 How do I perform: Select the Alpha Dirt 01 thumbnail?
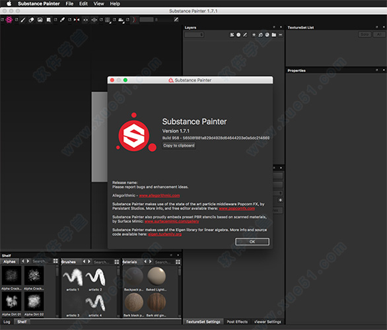point(12,302)
